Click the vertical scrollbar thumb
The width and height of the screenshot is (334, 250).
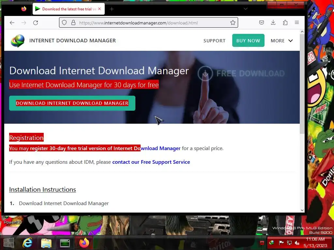[x=302, y=84]
